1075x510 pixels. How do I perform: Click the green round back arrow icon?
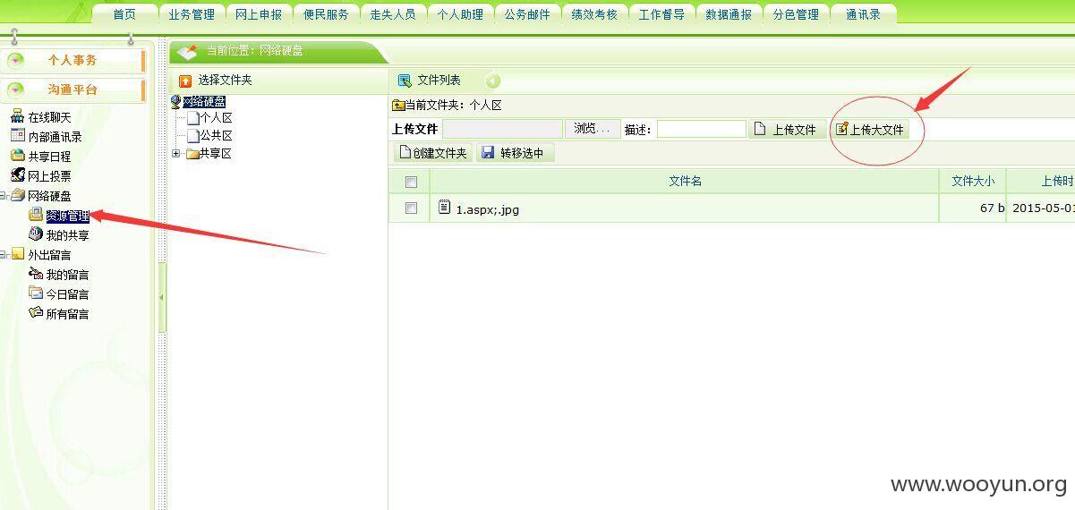coord(493,81)
